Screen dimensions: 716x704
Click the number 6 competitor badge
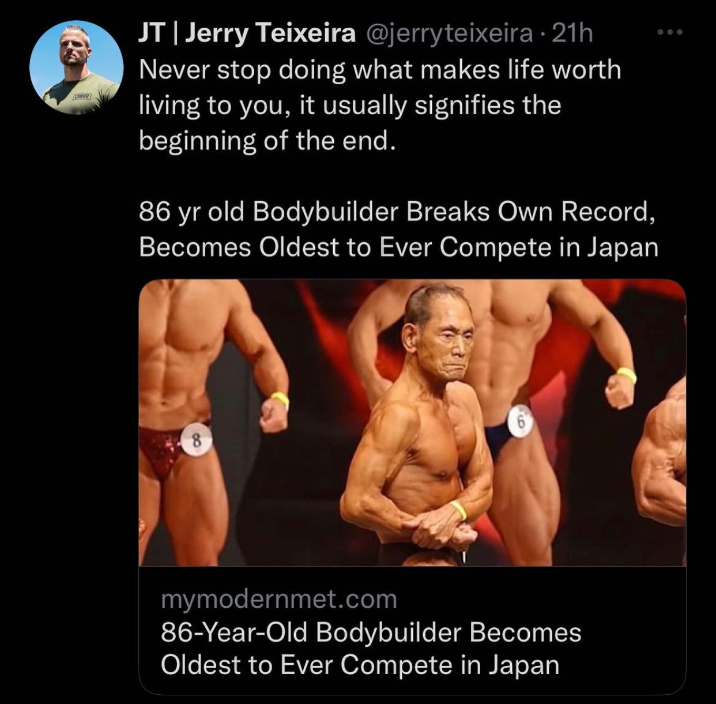click(521, 421)
